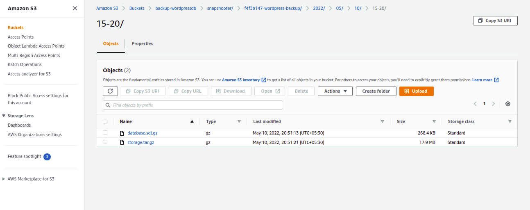This screenshot has height=210, width=530.
Task: Click the Create folder button
Action: 376,91
